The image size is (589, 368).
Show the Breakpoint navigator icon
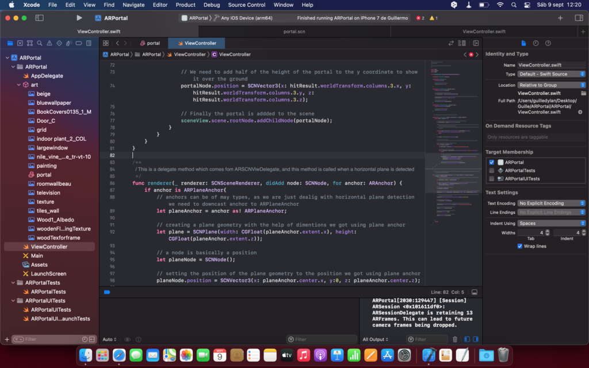[x=78, y=43]
